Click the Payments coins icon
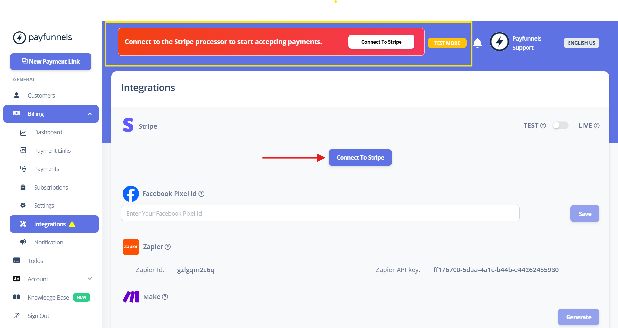The height and width of the screenshot is (328, 618). (23, 169)
